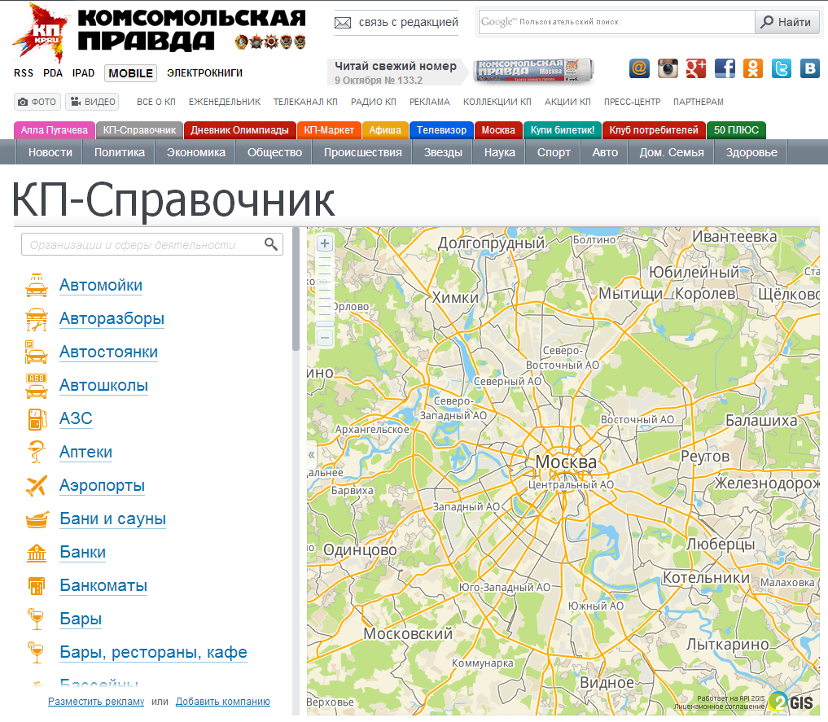Open the Facebook social icon
This screenshot has height=722, width=828.
point(725,68)
